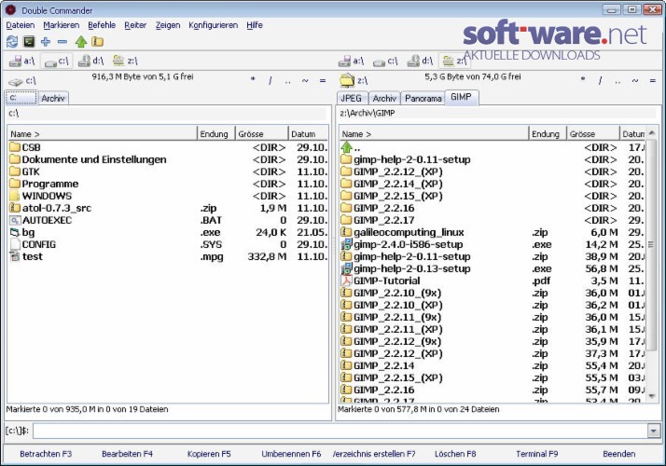Image resolution: width=666 pixels, height=466 pixels.
Task: Click right panel path z:\Archiv\GIMP
Action: point(498,114)
